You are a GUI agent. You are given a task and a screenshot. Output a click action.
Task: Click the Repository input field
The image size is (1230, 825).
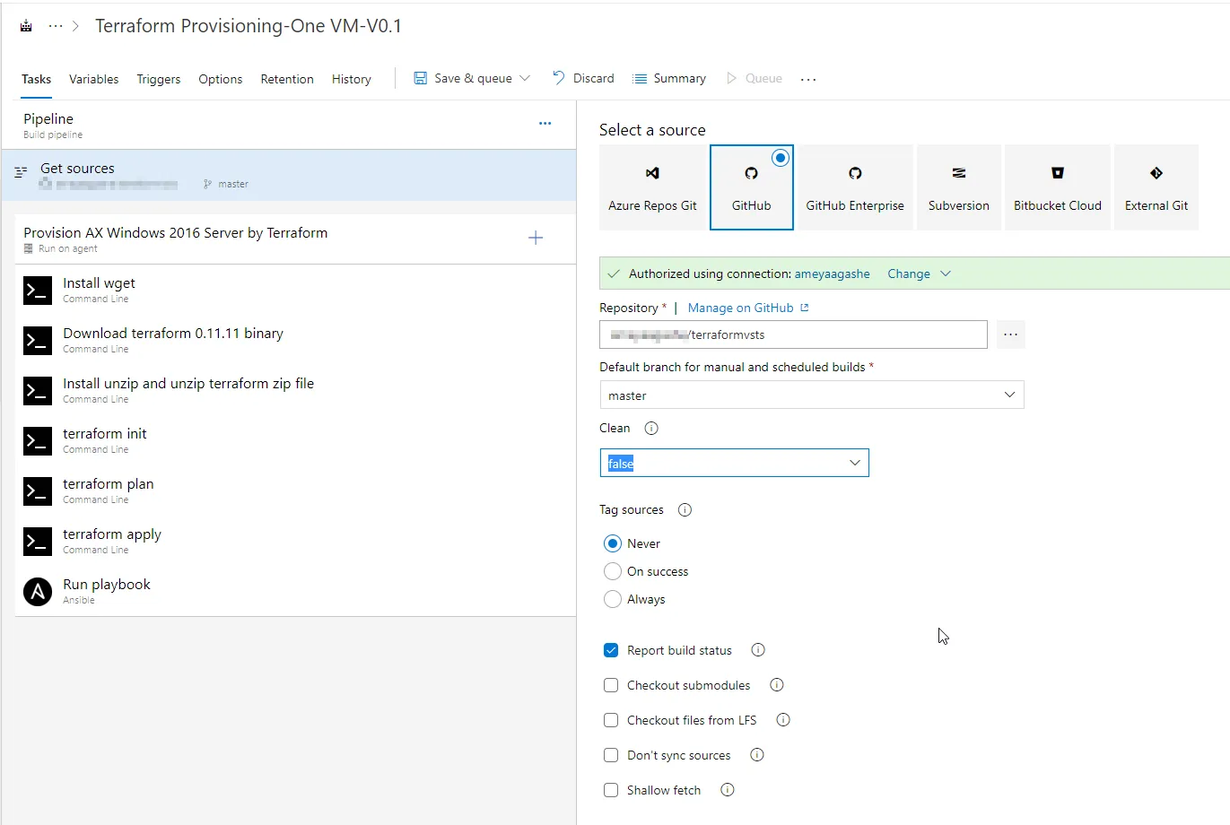(x=793, y=334)
